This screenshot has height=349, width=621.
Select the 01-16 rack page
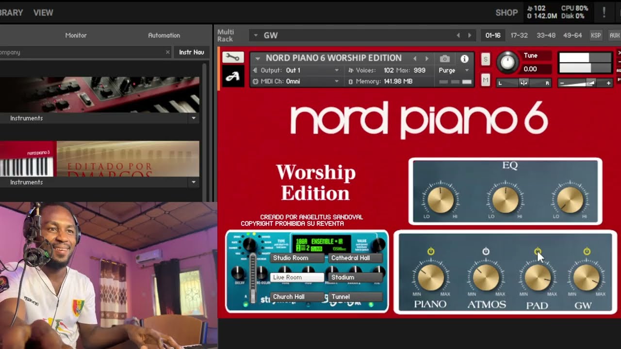click(x=493, y=35)
